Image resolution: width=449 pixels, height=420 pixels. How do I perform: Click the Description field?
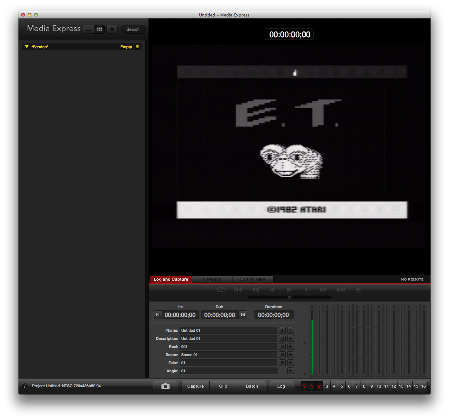228,339
